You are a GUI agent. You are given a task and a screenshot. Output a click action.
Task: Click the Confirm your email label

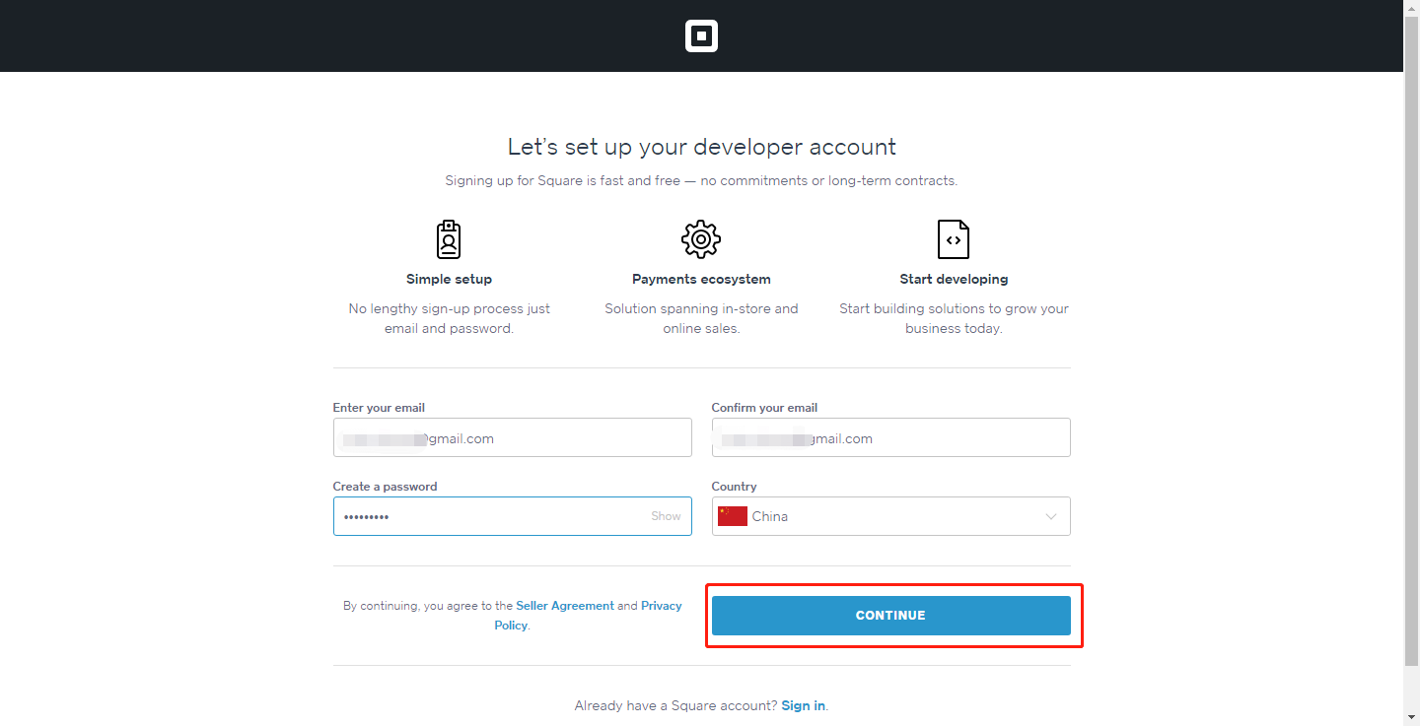pyautogui.click(x=764, y=408)
